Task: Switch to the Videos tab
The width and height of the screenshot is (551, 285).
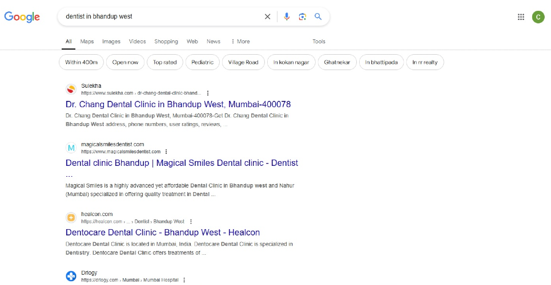Action: point(138,42)
